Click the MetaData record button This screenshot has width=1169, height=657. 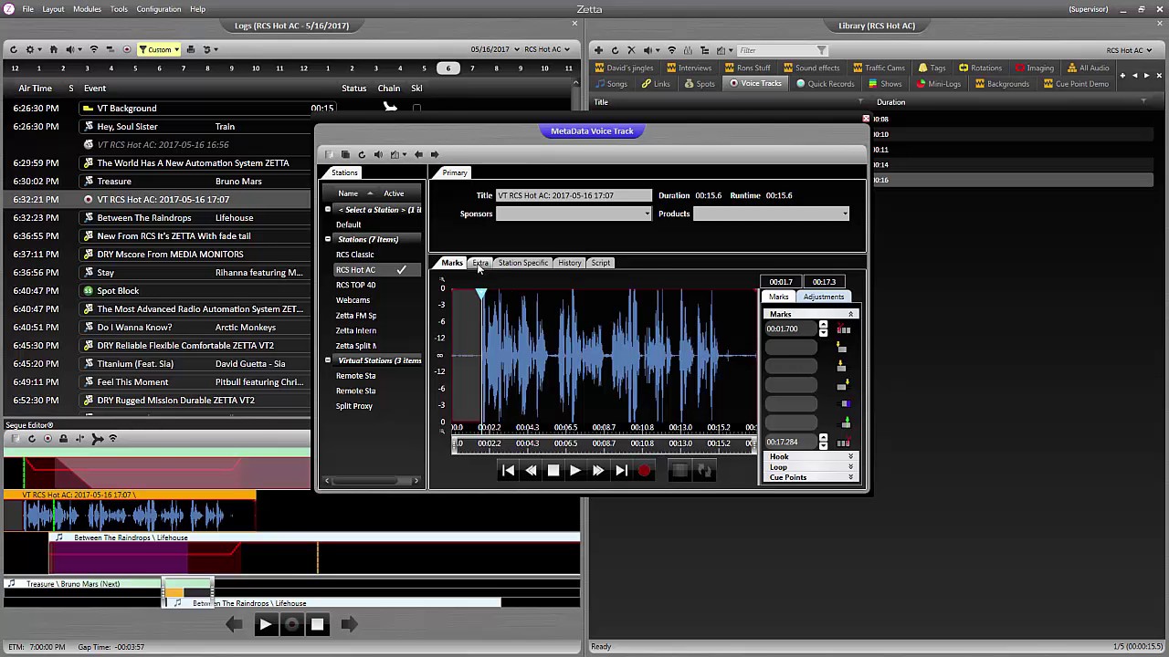coord(644,470)
